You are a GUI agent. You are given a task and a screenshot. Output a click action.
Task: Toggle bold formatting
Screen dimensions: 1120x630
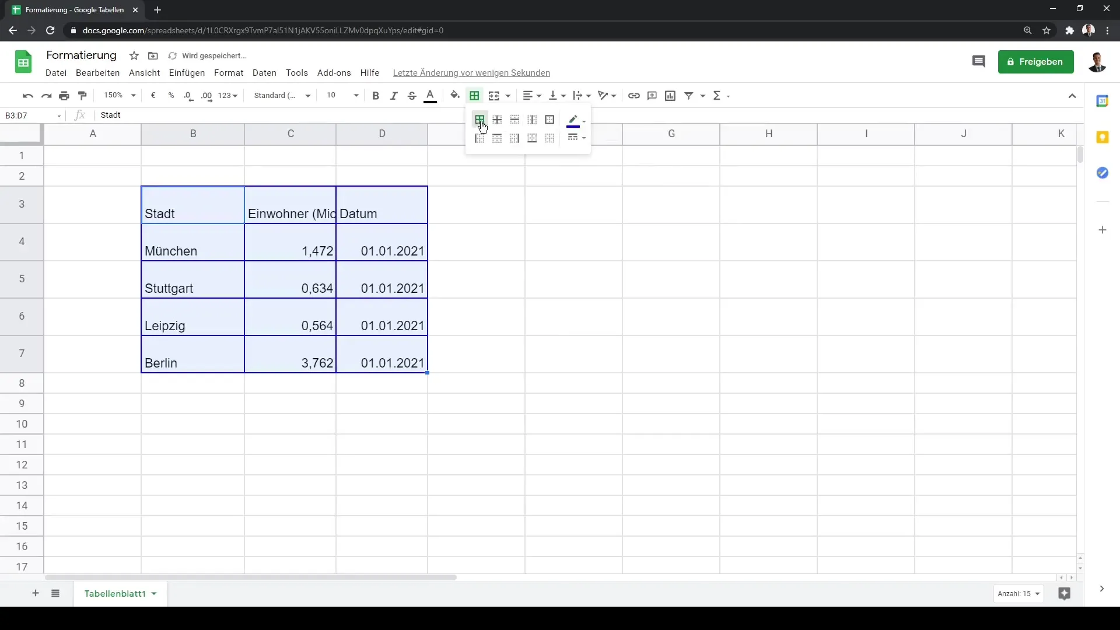(x=376, y=96)
